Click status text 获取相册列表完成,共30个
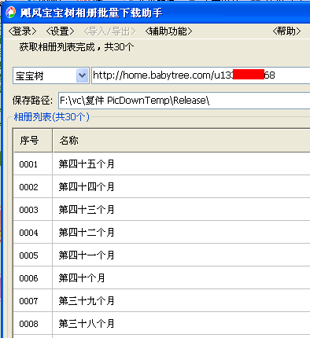This screenshot has width=310, height=338. (76, 47)
